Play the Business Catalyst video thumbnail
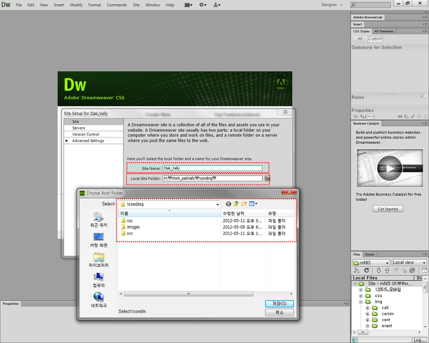This screenshot has height=343, width=429. click(390, 168)
